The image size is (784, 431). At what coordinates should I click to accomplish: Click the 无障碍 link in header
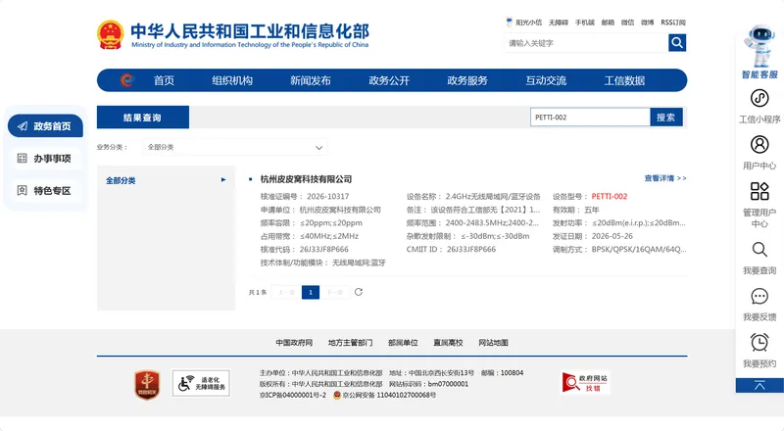(x=559, y=23)
